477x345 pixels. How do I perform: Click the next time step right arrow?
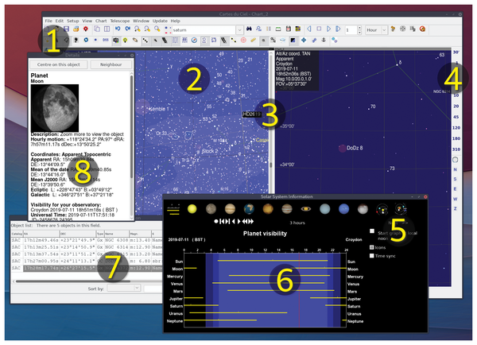tap(328, 29)
